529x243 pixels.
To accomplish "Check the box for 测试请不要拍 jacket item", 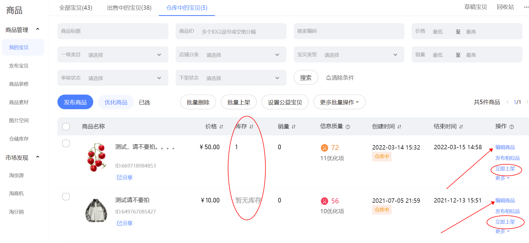I will coord(66,197).
